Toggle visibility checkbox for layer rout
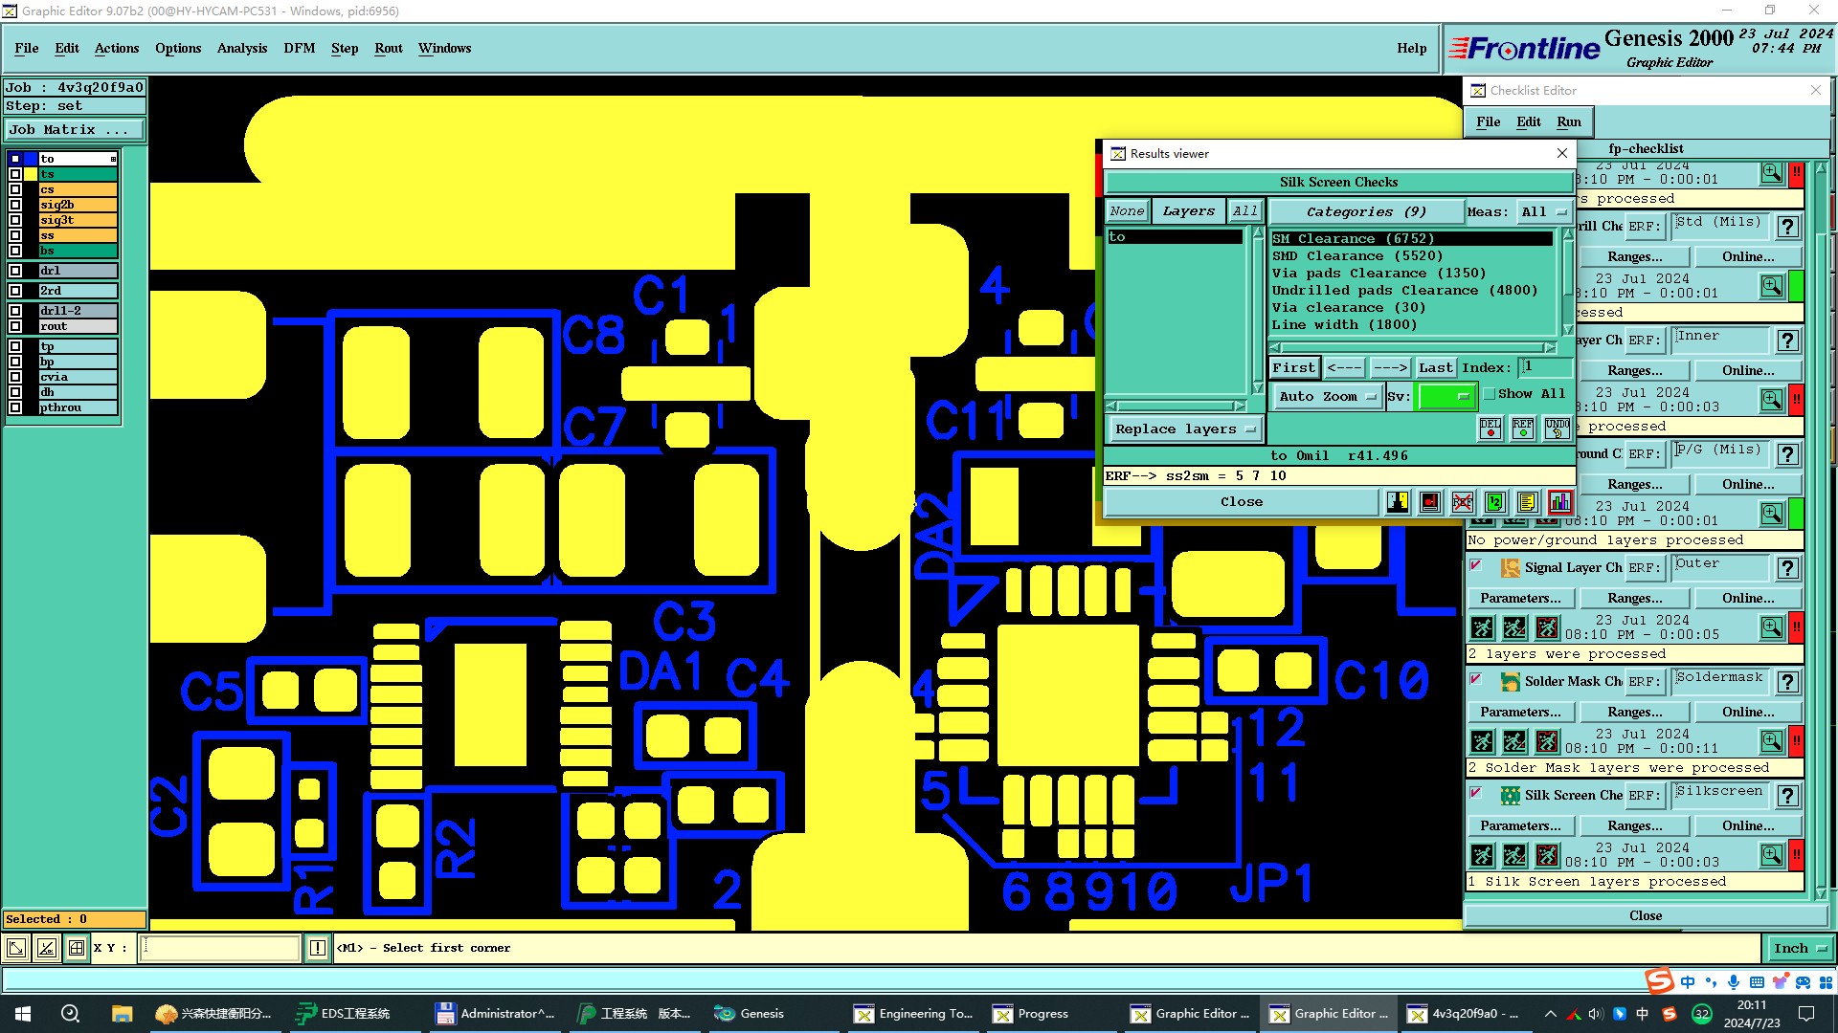 [15, 326]
